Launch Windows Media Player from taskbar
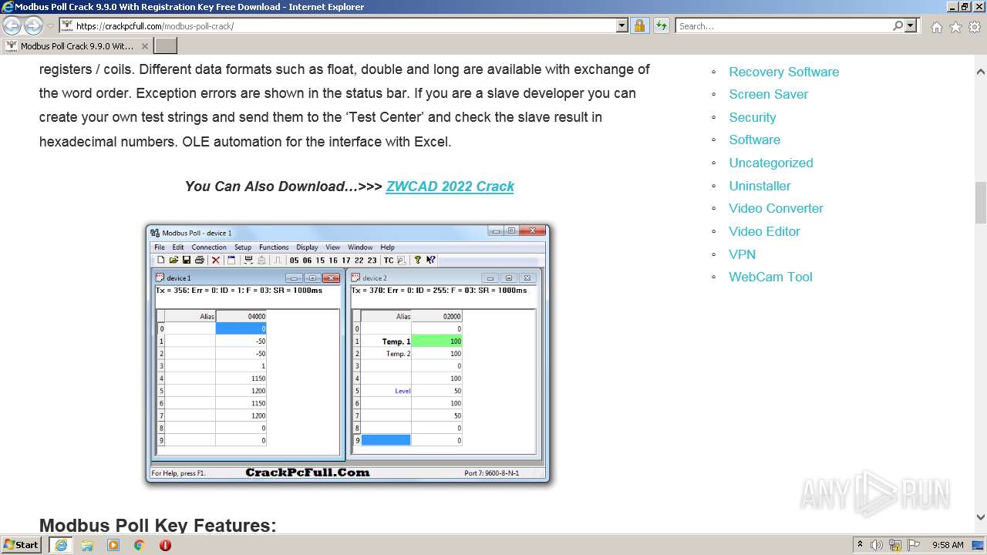This screenshot has width=987, height=555. [x=113, y=545]
